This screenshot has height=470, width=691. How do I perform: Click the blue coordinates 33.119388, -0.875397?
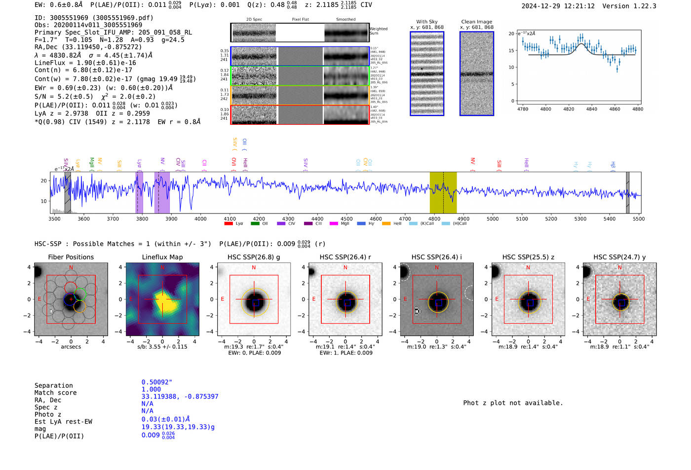180,397
